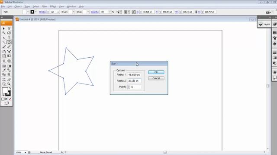Open the Edit menu
Viewport: 277px width, 155px height.
10,6
